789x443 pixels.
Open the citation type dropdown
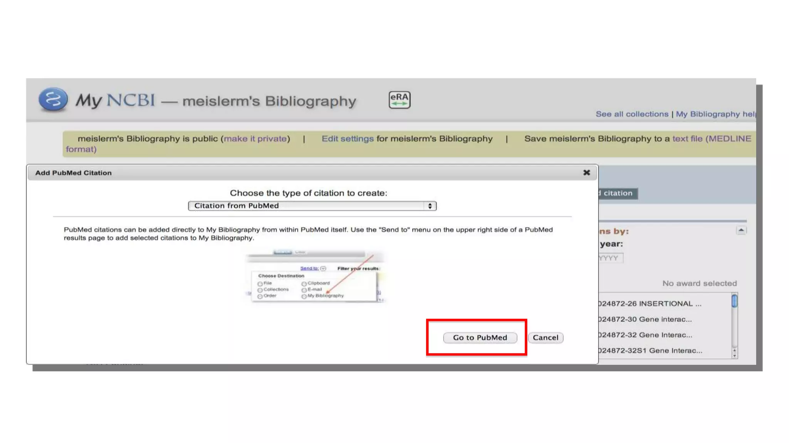312,206
